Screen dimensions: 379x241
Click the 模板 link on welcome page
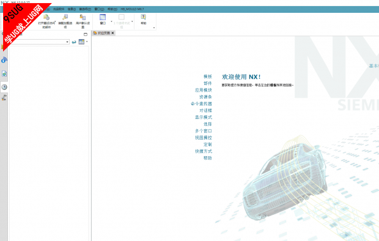(x=208, y=76)
